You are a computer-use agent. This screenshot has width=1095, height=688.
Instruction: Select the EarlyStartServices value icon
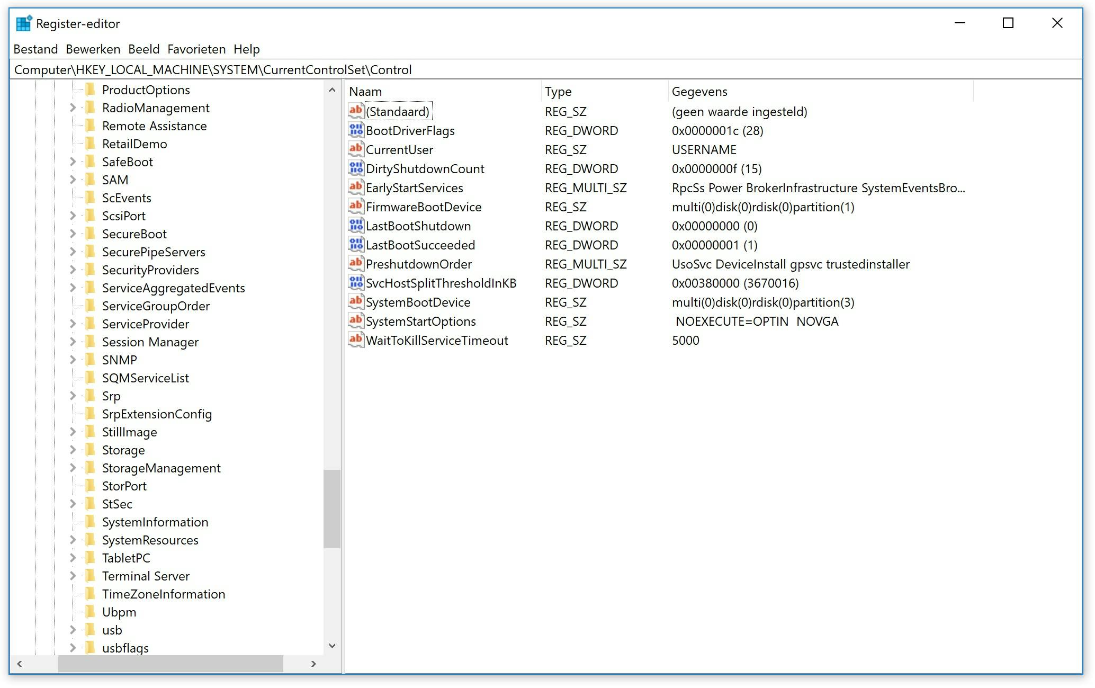[356, 187]
